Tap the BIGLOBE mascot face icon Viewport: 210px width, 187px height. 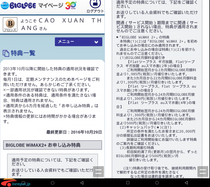pos(5,6)
